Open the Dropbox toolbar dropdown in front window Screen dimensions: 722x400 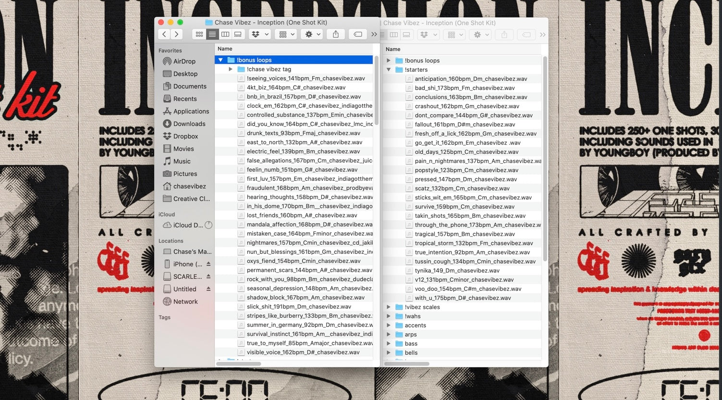pyautogui.click(x=260, y=34)
